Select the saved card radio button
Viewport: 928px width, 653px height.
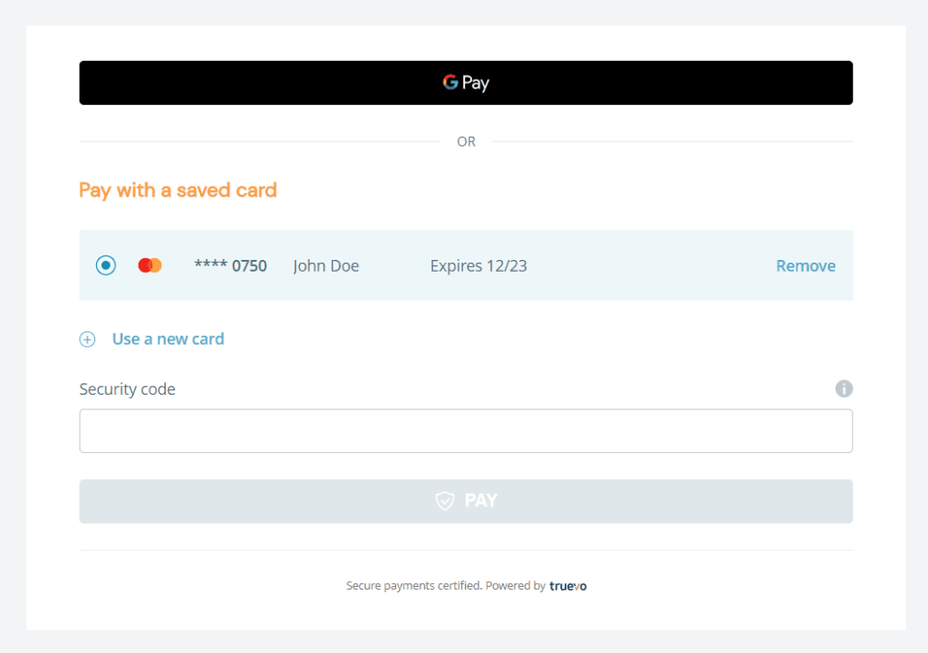pos(106,265)
